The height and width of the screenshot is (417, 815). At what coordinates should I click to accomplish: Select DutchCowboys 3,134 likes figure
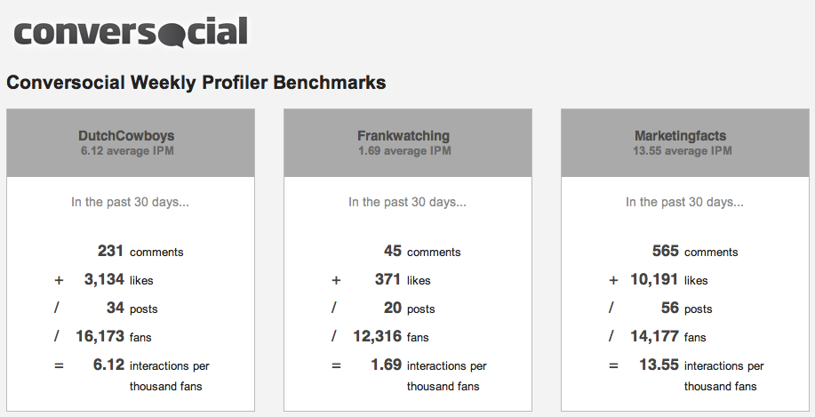click(x=104, y=280)
